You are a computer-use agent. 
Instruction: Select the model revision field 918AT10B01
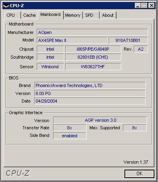[128, 40]
